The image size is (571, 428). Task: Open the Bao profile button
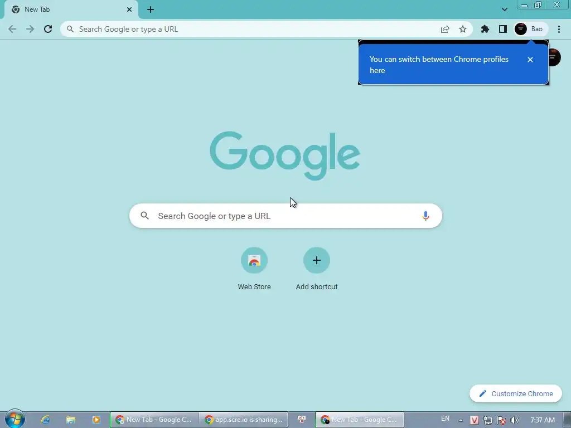pos(530,29)
